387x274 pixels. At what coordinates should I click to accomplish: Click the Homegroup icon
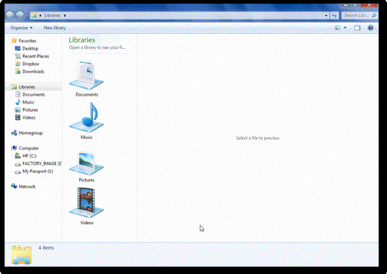(x=14, y=133)
